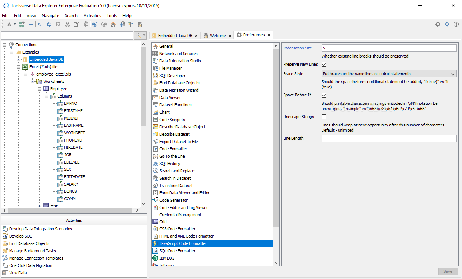The width and height of the screenshot is (462, 279).
Task: Open the Navigate menu
Action: click(50, 16)
